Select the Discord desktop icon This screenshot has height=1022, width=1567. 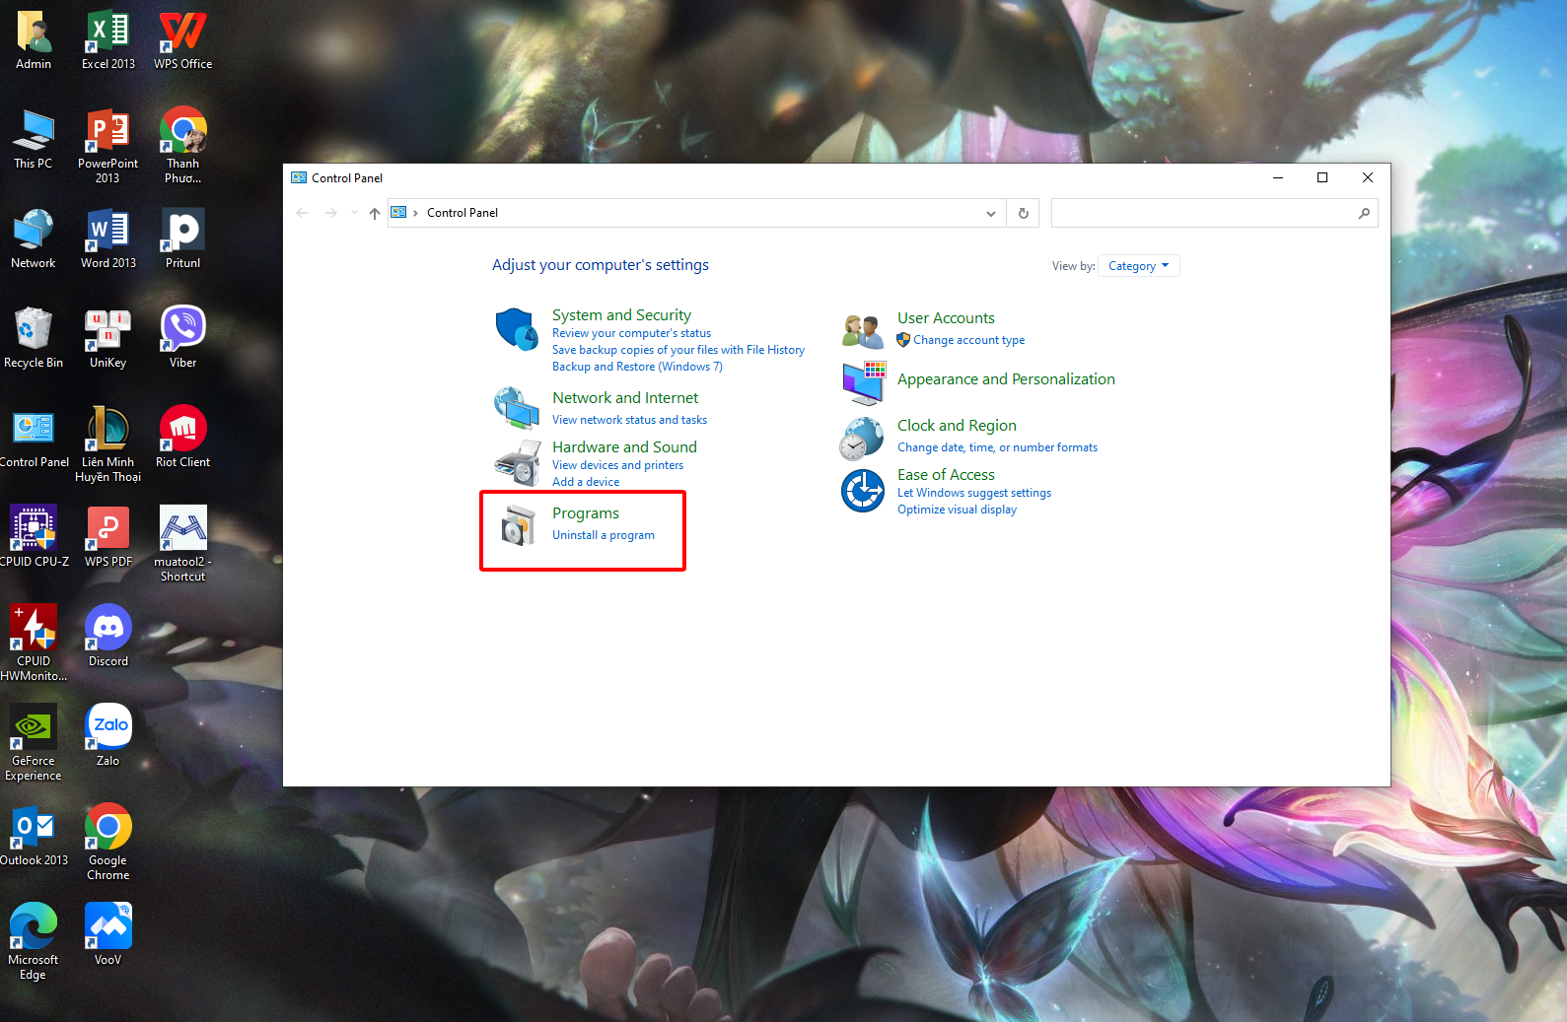coord(108,637)
